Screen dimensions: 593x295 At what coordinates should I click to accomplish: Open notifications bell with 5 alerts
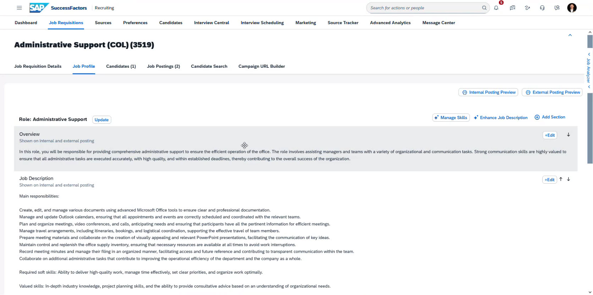point(496,8)
